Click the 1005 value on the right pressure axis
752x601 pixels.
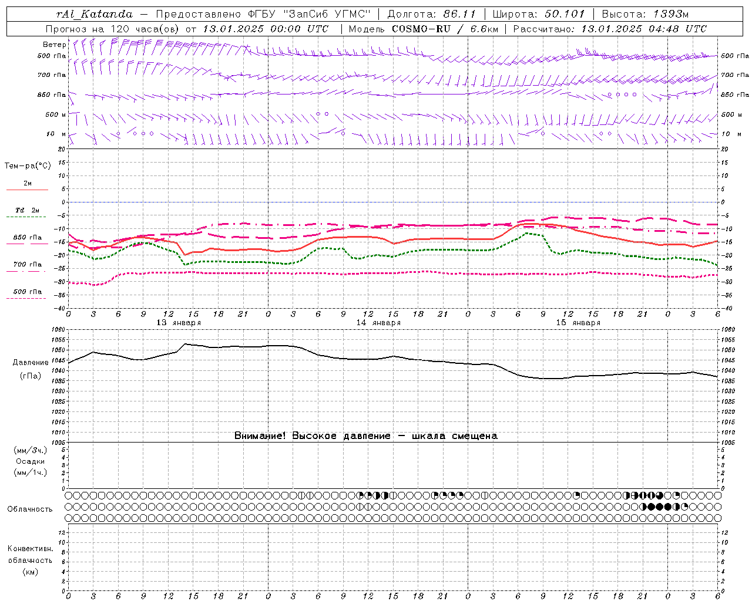tap(727, 443)
